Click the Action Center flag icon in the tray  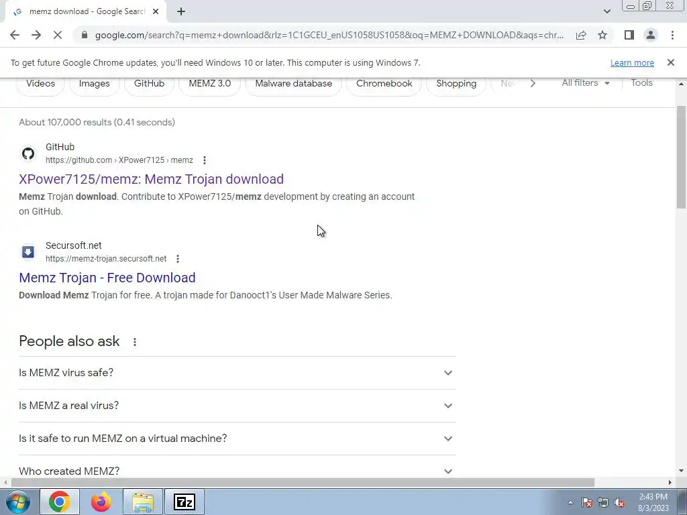pyautogui.click(x=587, y=502)
